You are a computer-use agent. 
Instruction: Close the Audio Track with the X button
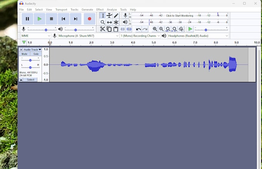(21, 50)
